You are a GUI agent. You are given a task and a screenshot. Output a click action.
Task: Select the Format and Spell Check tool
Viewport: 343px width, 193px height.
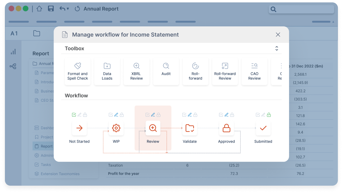[x=77, y=71]
